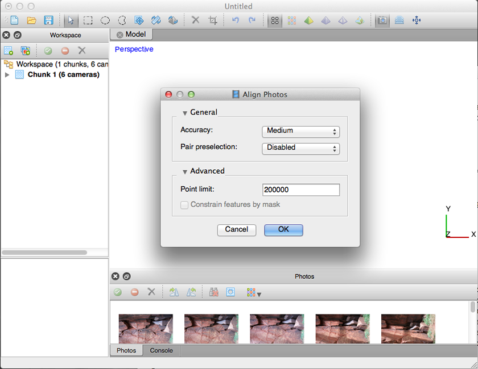
Task: Toggle the Point cloud view icon
Action: pyautogui.click(x=275, y=20)
